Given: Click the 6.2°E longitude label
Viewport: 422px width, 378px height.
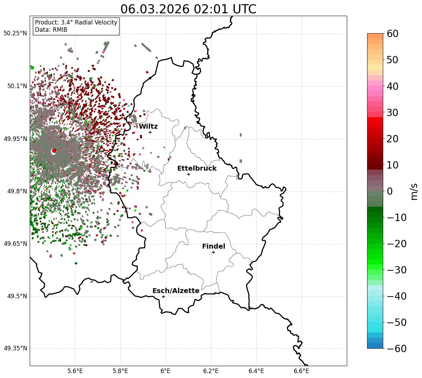Looking at the screenshot, I should coord(211,371).
